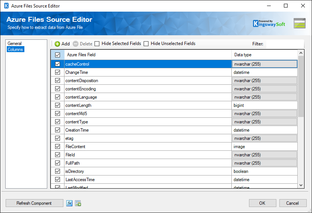Toggle Hide Unselected Fields checkbox
Screen dimensions: 312x213
146,43
